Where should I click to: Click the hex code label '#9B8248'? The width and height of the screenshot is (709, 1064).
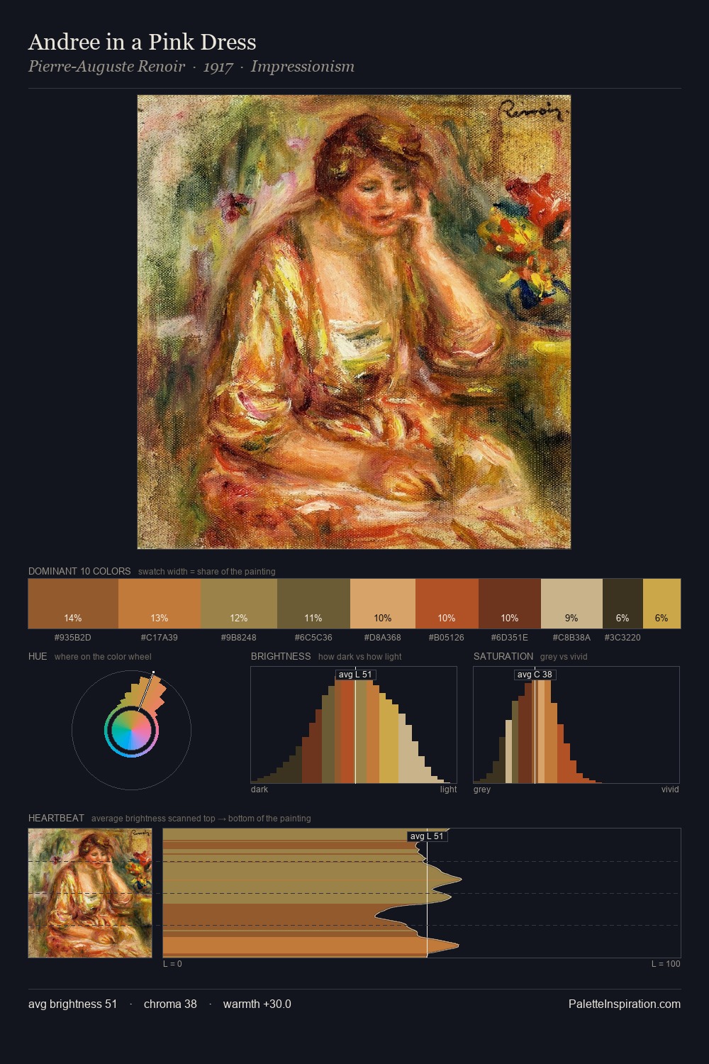click(x=239, y=638)
